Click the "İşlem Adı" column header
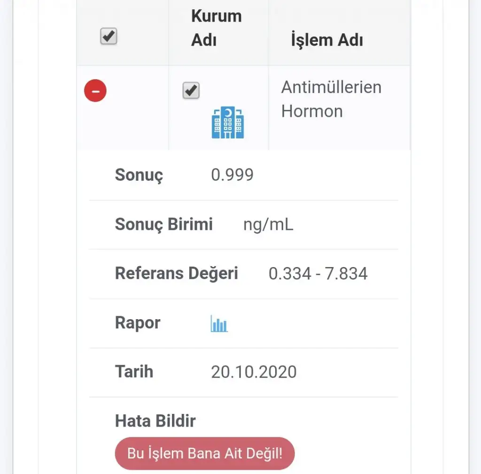This screenshot has height=474, width=481. pyautogui.click(x=327, y=40)
